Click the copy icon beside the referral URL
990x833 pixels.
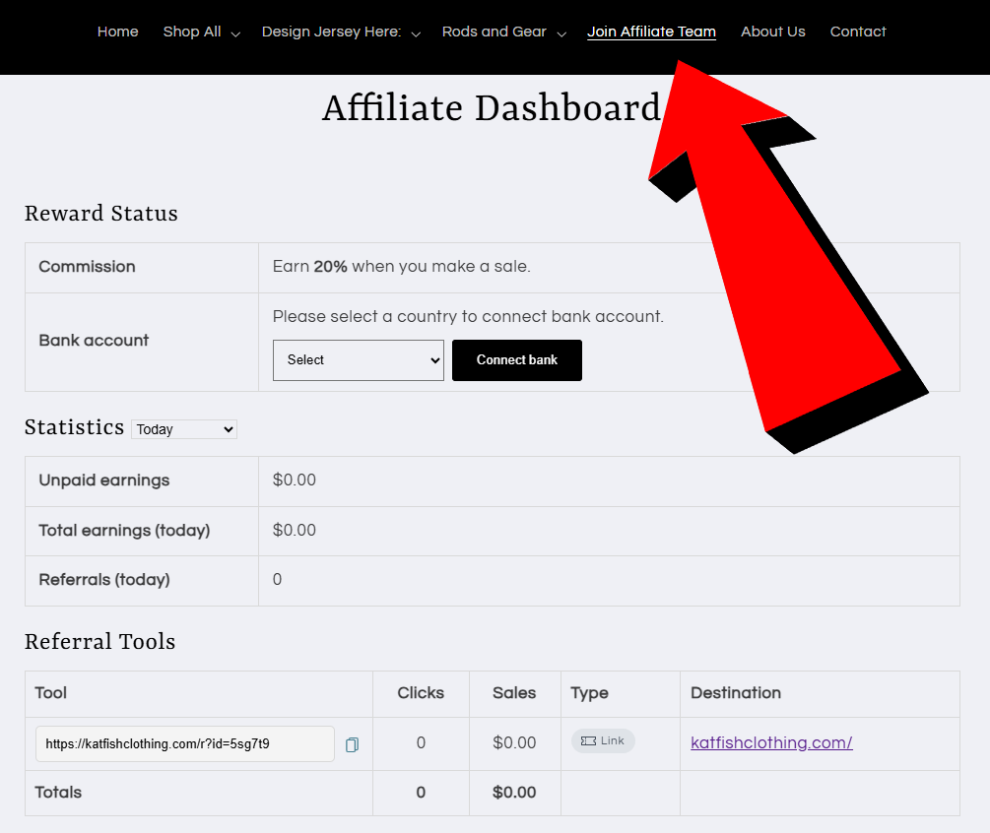352,744
